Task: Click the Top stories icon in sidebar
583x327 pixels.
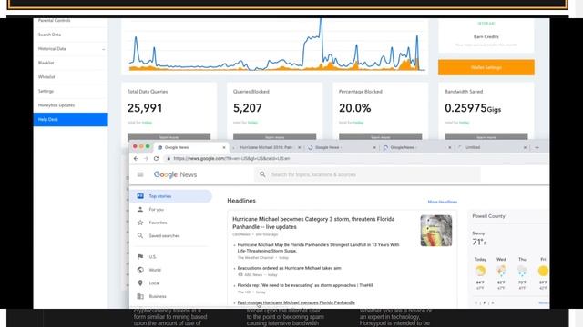Action: coord(140,196)
